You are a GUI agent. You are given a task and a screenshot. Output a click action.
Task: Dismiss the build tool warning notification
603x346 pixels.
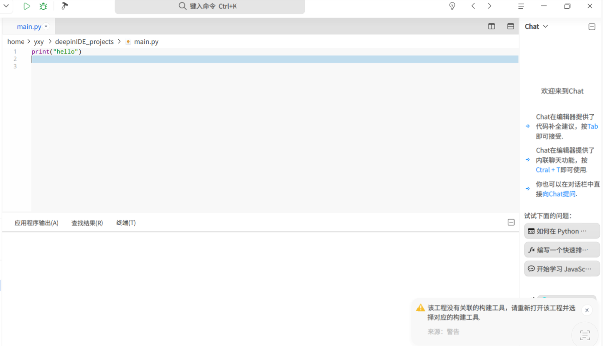(587, 310)
